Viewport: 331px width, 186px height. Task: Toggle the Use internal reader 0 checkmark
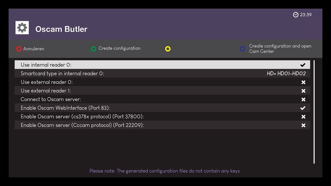(303, 65)
